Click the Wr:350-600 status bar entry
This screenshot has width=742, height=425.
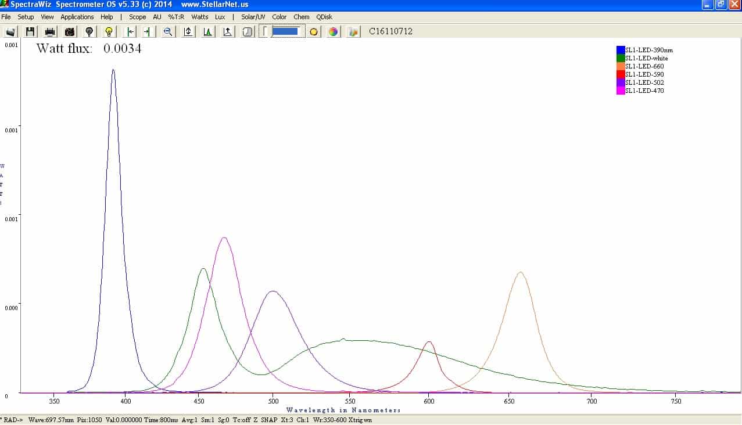tap(331, 420)
